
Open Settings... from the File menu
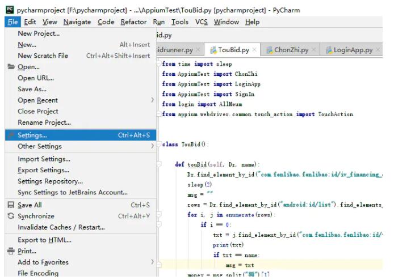point(81,135)
